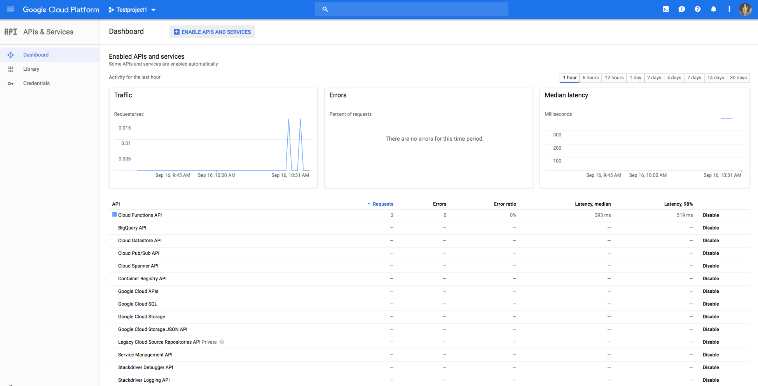The image size is (758, 386).
Task: Open Credentials in the sidebar
Action: pyautogui.click(x=49, y=83)
